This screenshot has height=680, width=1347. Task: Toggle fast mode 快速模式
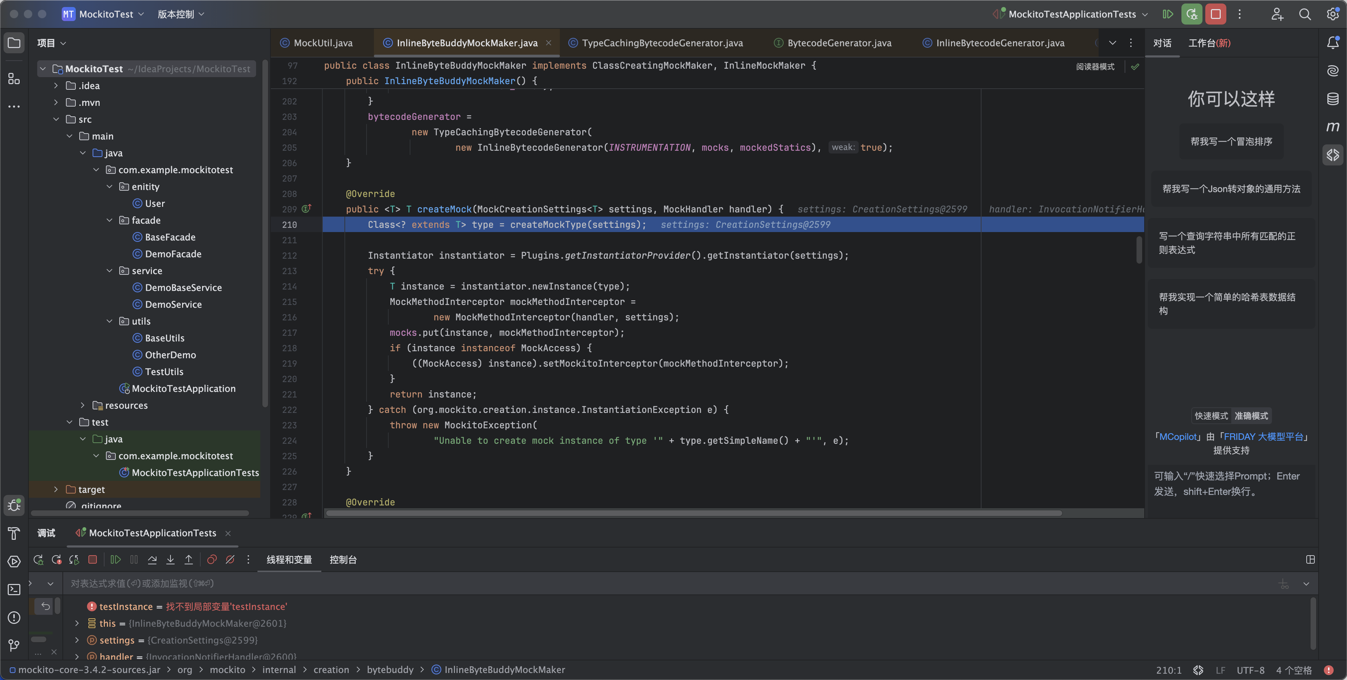point(1211,416)
